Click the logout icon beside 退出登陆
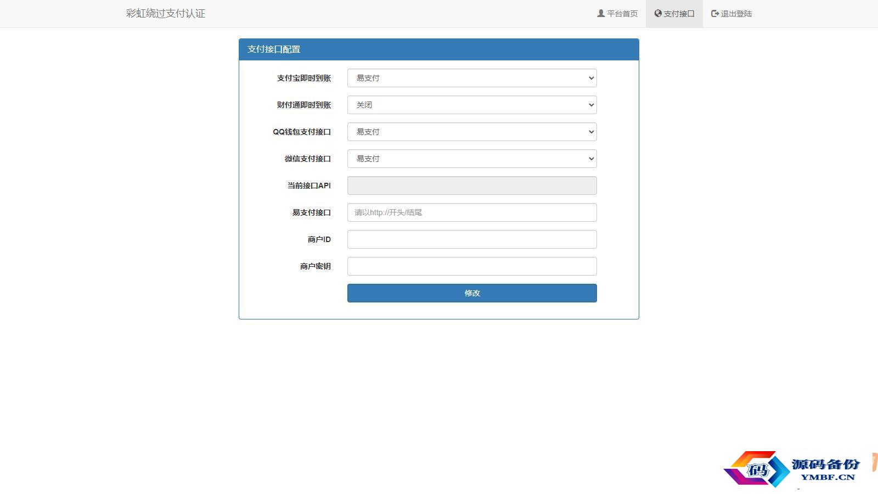This screenshot has height=494, width=878. (715, 14)
